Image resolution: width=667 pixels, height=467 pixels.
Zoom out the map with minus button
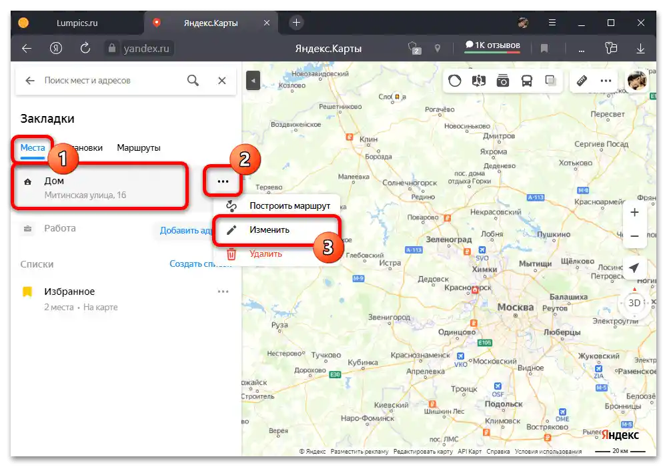[634, 236]
